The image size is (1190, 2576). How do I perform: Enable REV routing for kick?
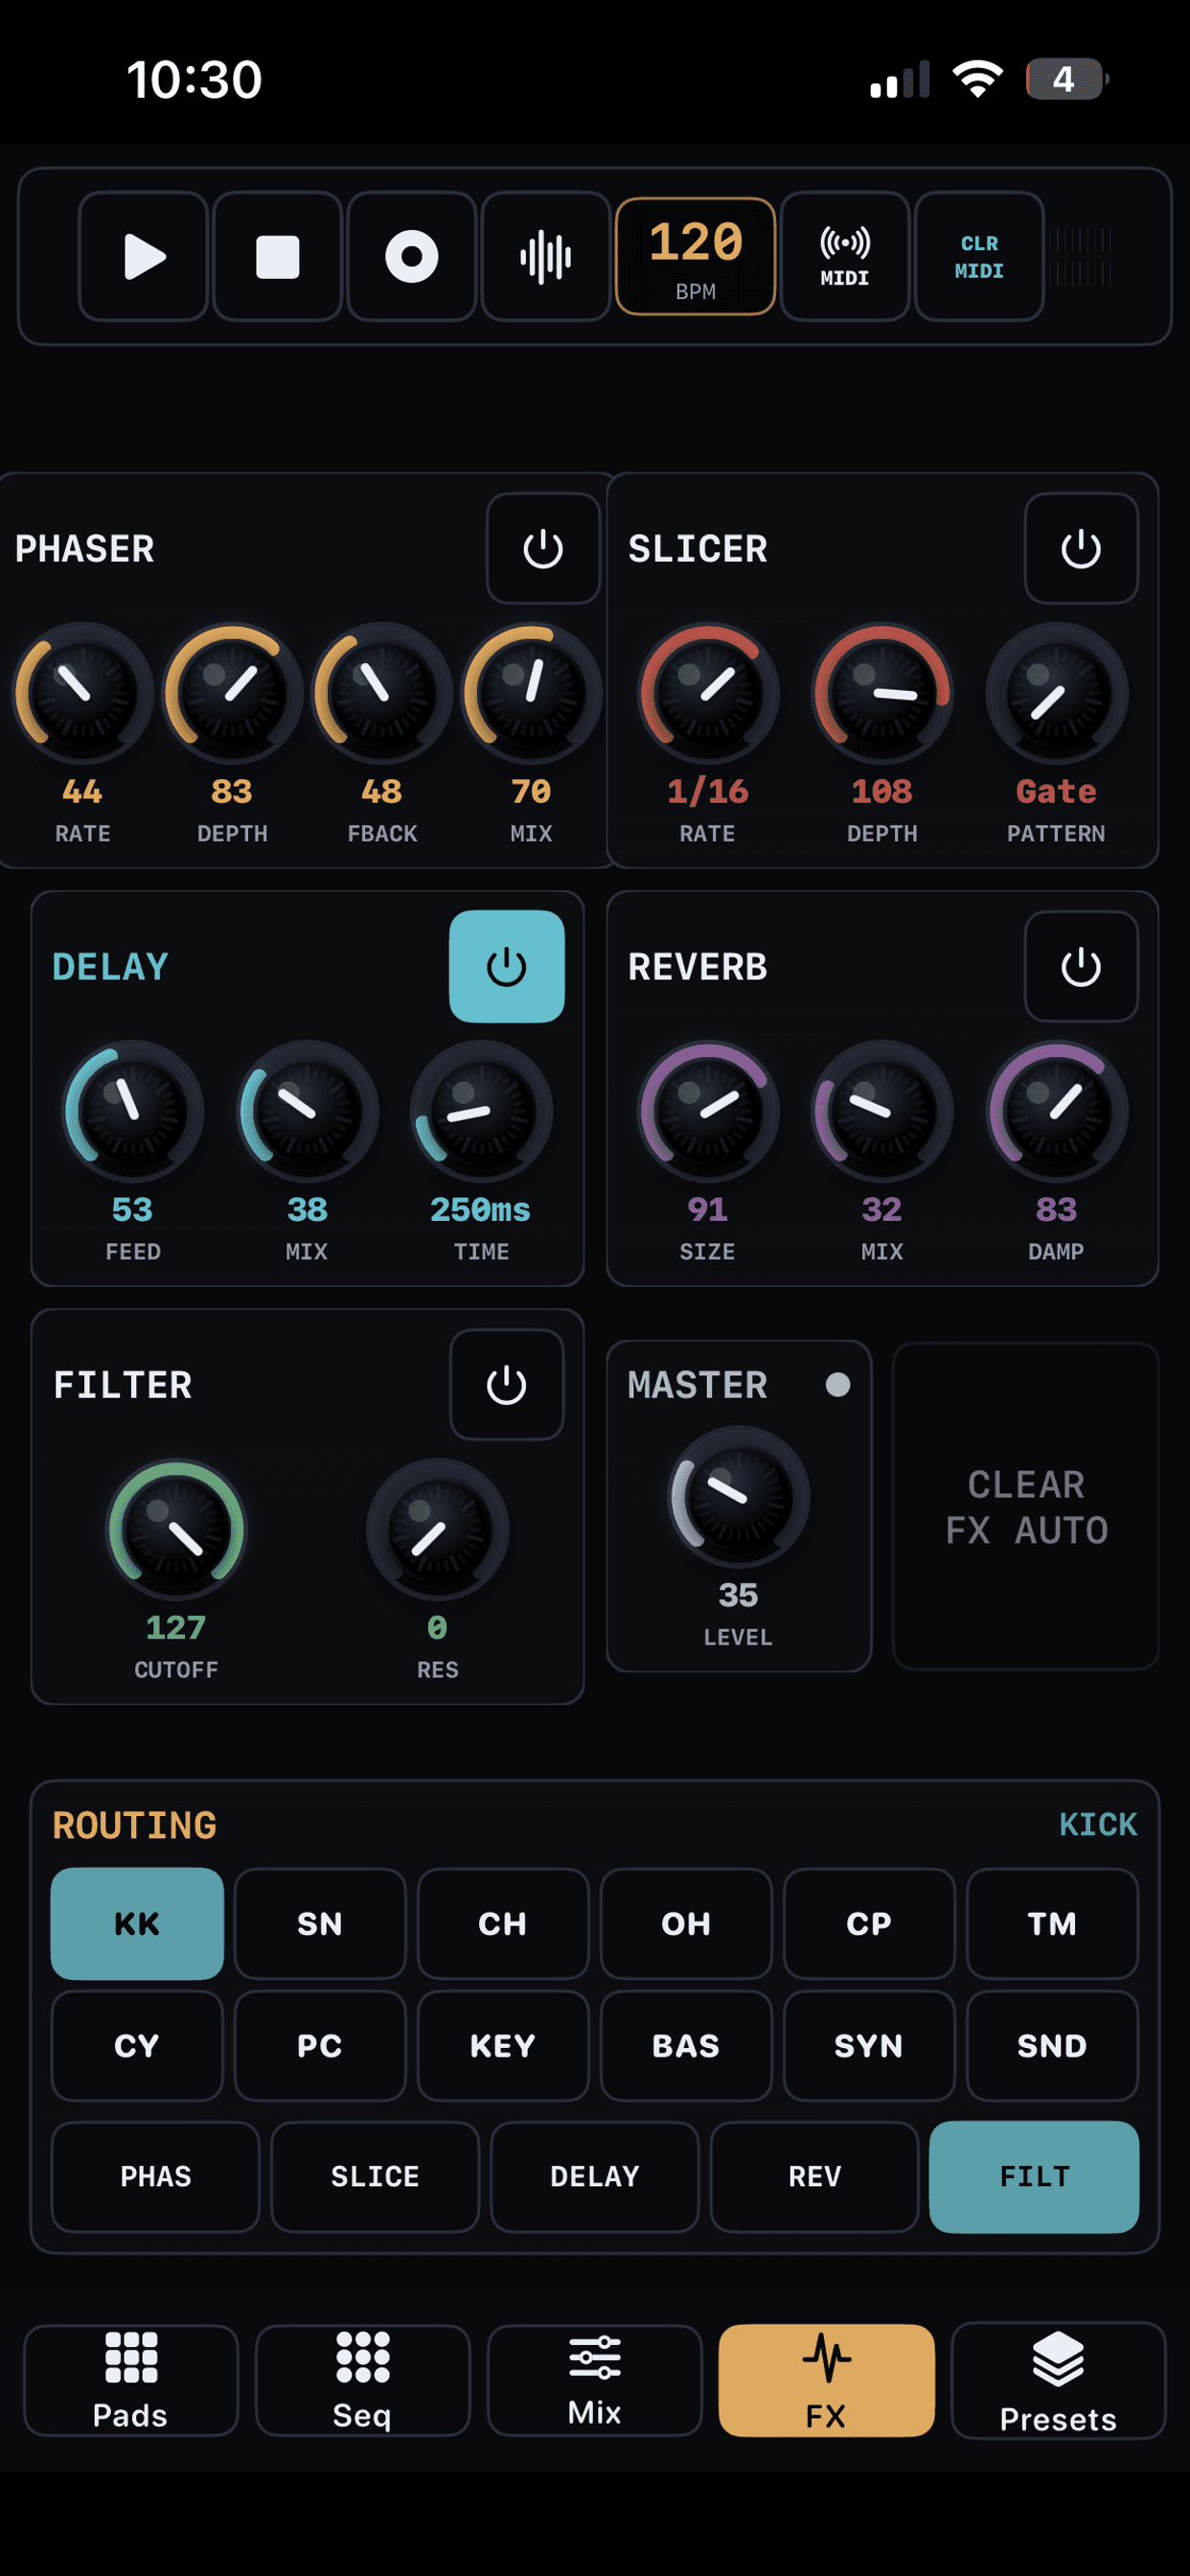tap(814, 2176)
